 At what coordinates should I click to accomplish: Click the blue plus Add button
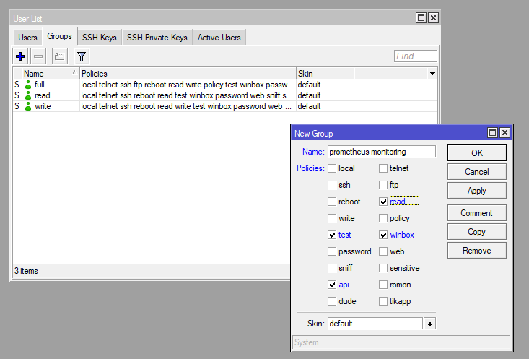(20, 56)
